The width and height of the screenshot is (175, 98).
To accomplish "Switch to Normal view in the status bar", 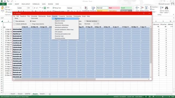I will tap(146, 97).
